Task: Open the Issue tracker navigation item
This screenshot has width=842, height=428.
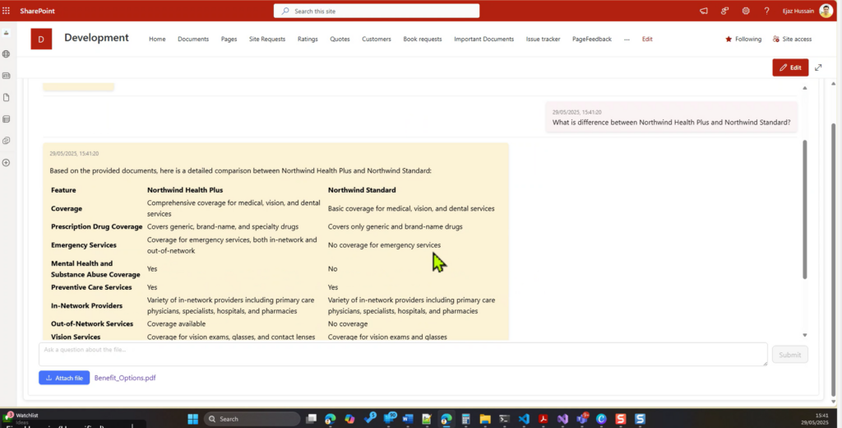Action: (x=543, y=40)
